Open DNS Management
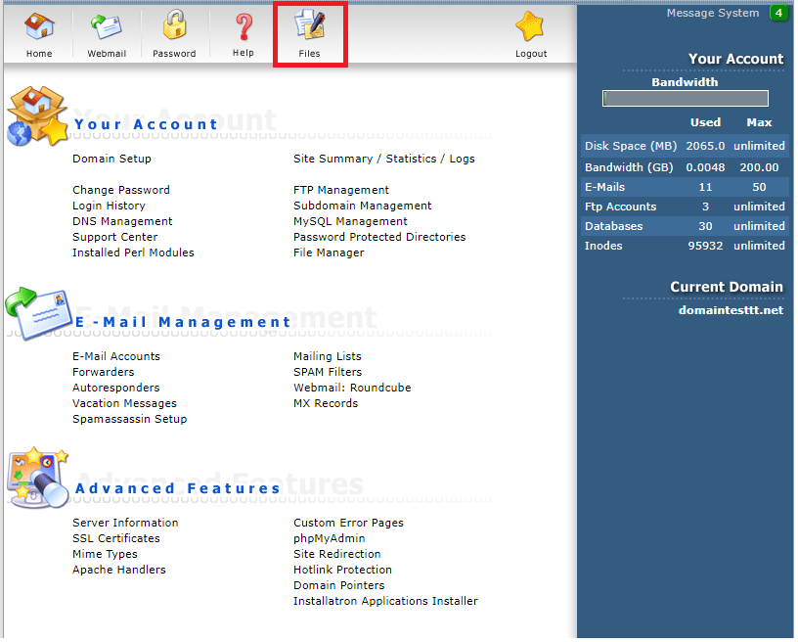 pyautogui.click(x=122, y=222)
